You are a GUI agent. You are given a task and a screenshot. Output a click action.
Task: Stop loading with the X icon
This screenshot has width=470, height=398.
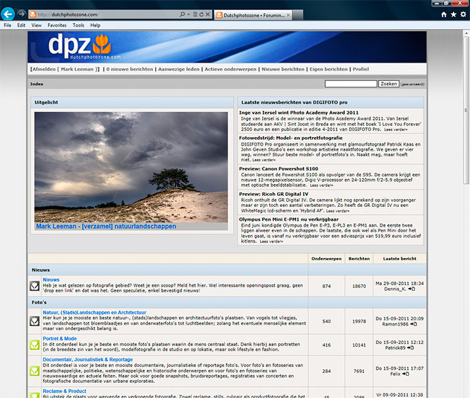[x=207, y=14]
